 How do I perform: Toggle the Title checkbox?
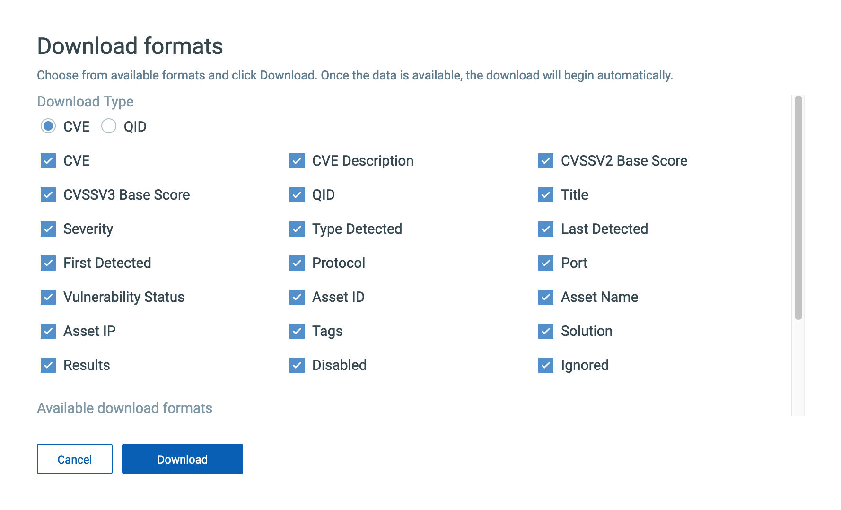pyautogui.click(x=546, y=195)
